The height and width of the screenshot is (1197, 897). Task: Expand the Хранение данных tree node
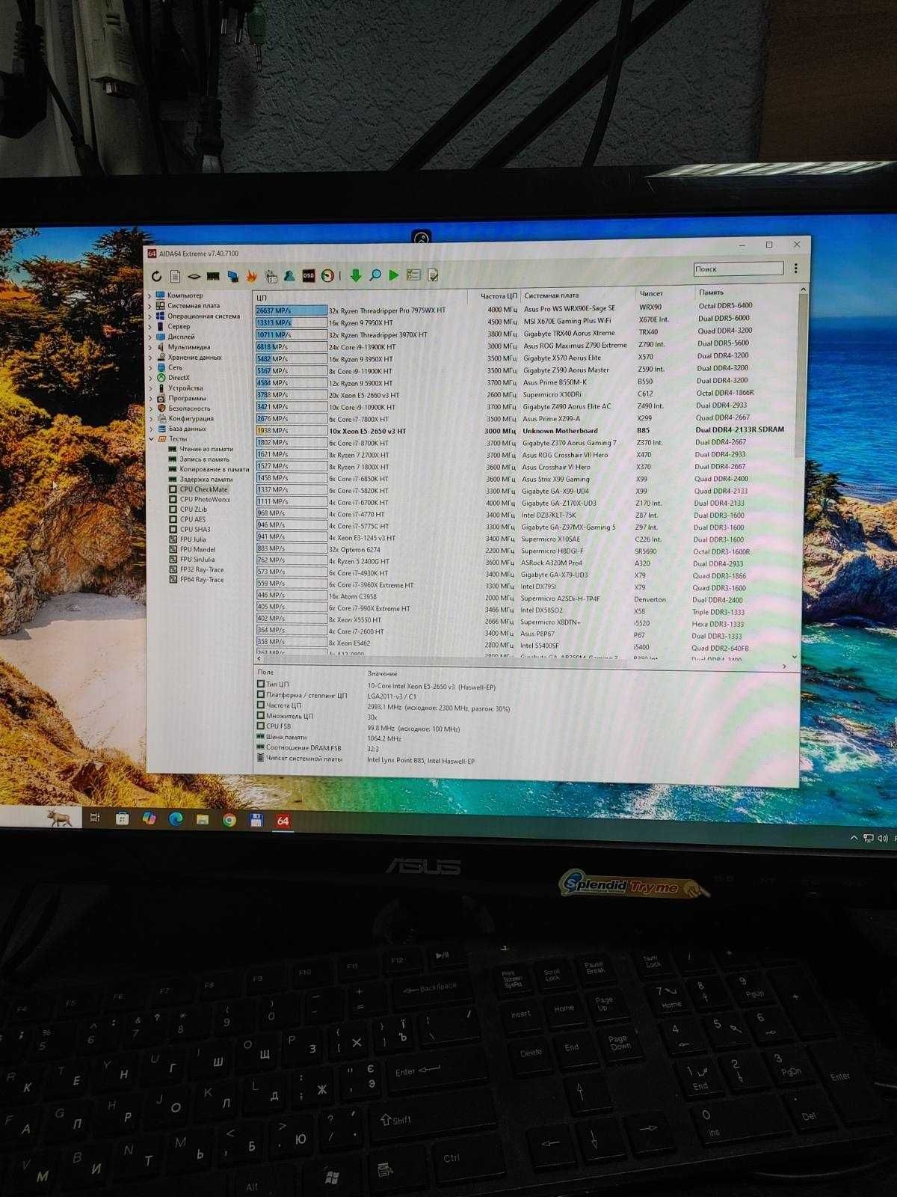tap(149, 358)
